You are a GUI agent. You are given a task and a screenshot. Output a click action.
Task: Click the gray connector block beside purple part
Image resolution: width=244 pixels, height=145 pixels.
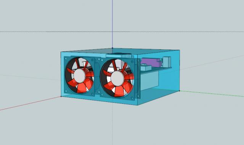167,62
